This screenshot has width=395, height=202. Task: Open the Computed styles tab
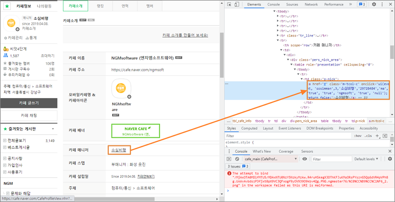[249, 128]
